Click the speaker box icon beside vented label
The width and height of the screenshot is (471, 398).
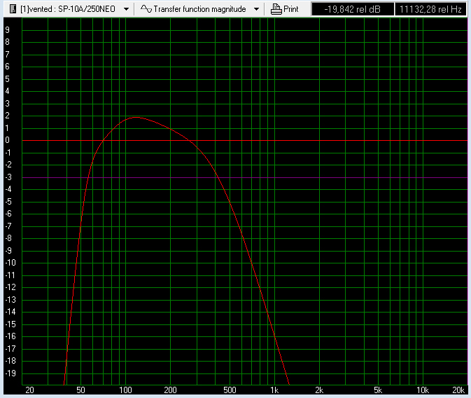coord(13,9)
